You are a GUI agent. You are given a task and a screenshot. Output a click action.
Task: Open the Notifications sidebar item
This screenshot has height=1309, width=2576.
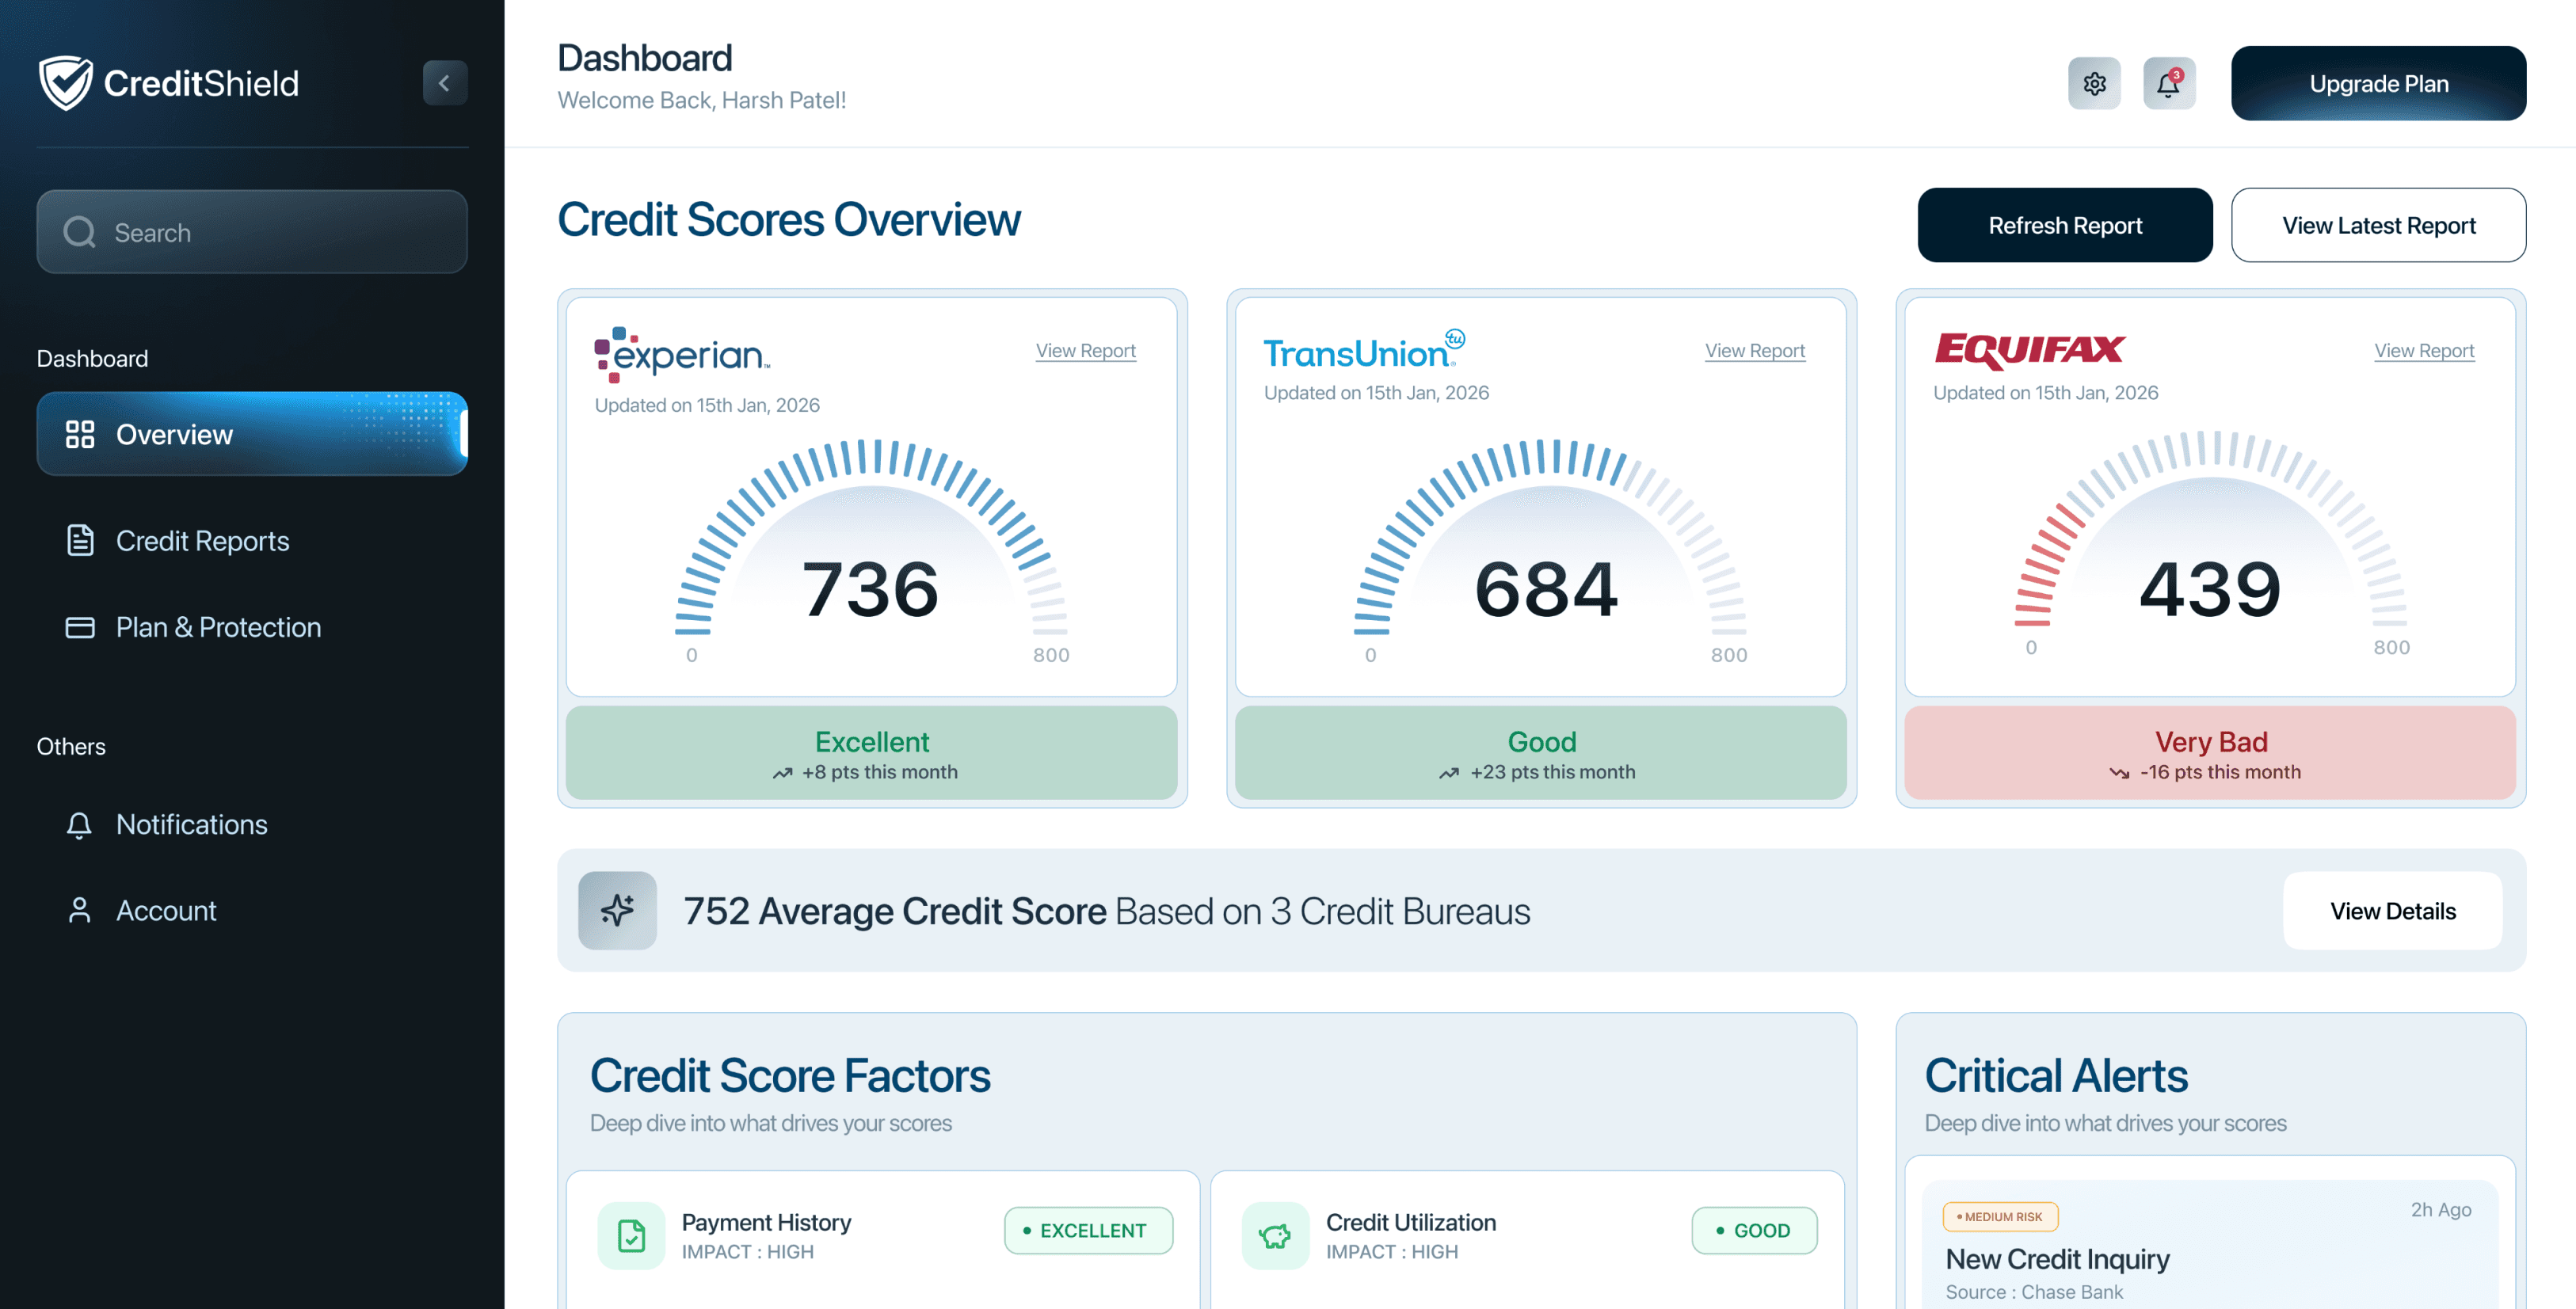click(x=191, y=824)
